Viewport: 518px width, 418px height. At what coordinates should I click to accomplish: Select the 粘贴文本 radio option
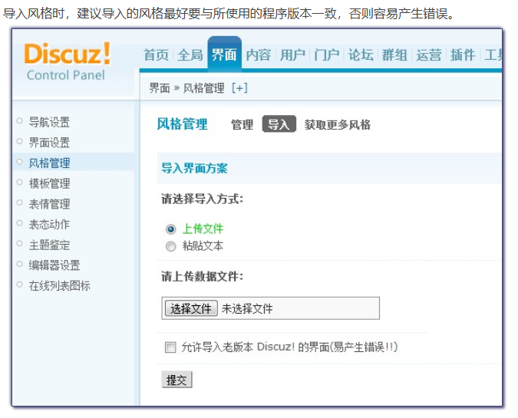(x=171, y=246)
